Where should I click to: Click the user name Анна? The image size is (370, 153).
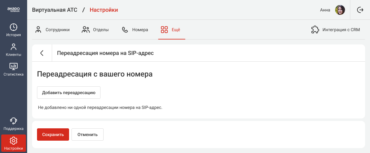point(325,10)
